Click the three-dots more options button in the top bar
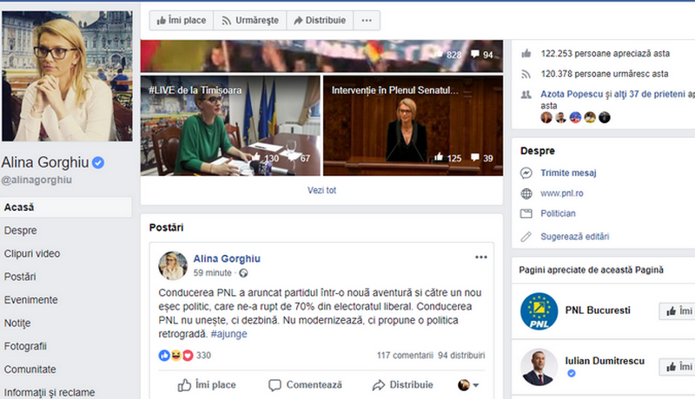 click(x=367, y=21)
